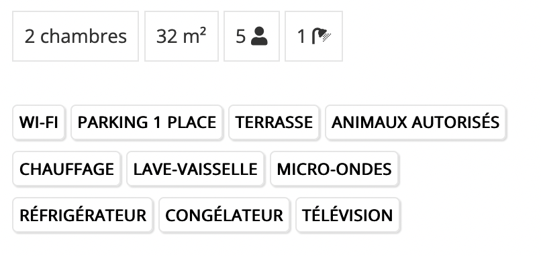Choose the WI-FI amenity tag
The image size is (541, 256).
(x=39, y=123)
